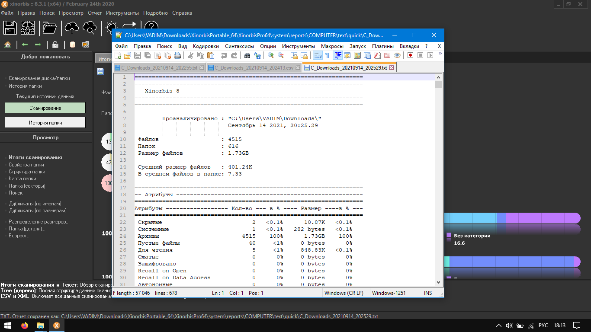Click РУС language indicator in tray
The height and width of the screenshot is (332, 591).
pyautogui.click(x=543, y=326)
